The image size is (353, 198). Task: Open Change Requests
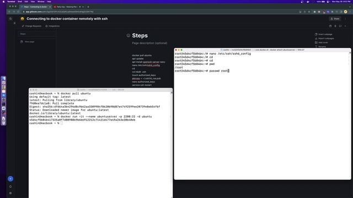click(32, 26)
